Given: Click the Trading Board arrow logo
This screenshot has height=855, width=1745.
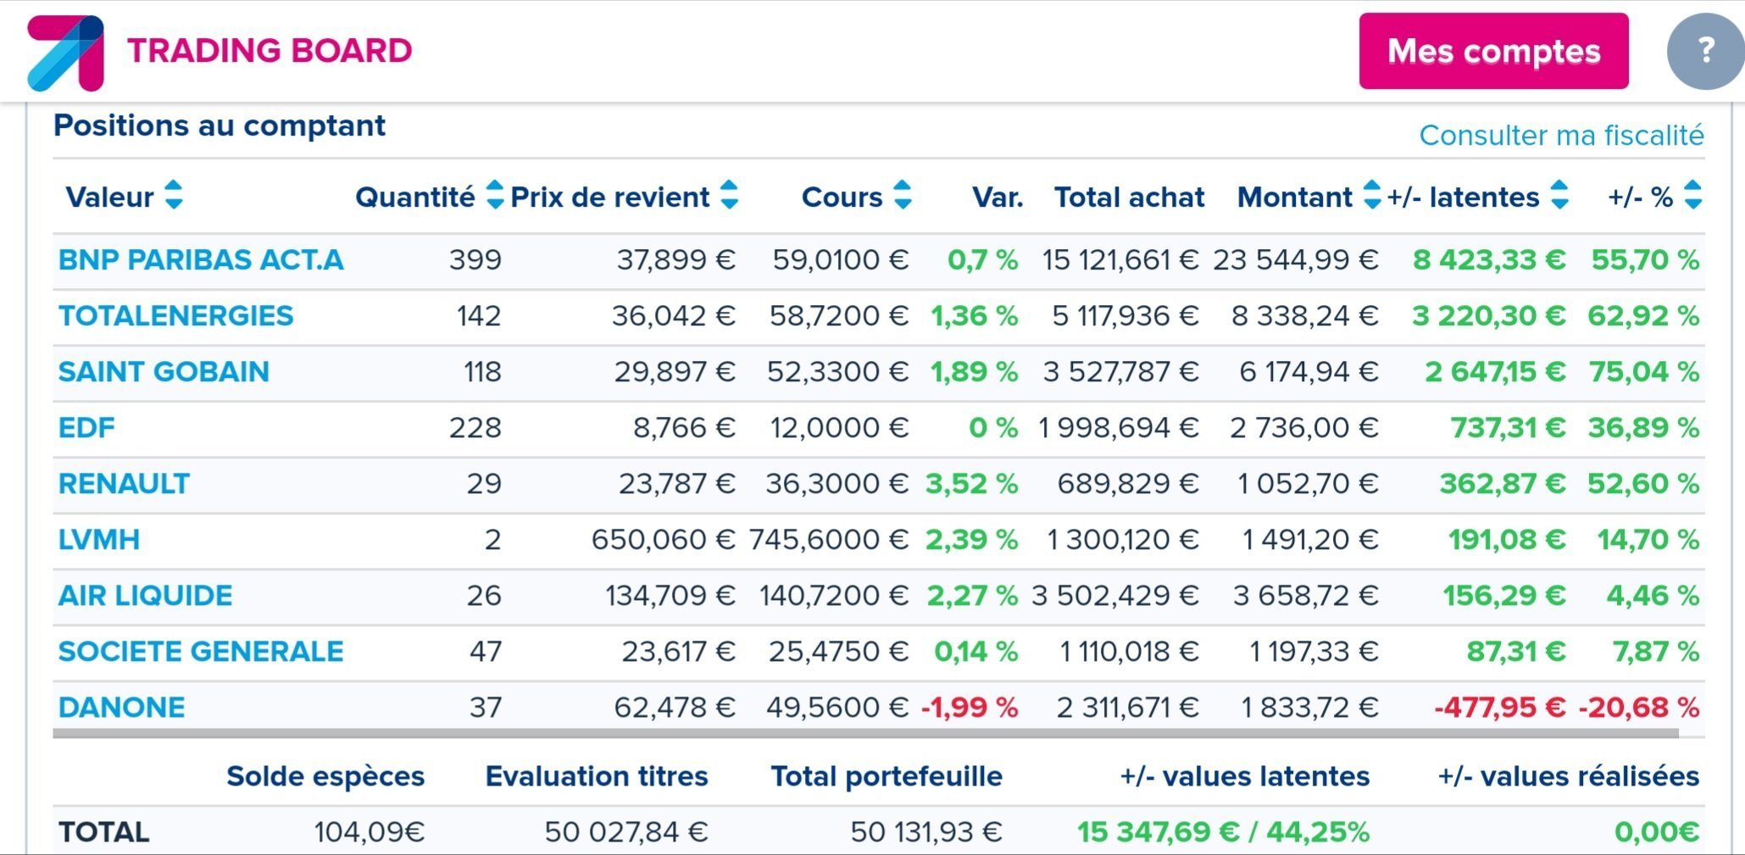Looking at the screenshot, I should [65, 53].
